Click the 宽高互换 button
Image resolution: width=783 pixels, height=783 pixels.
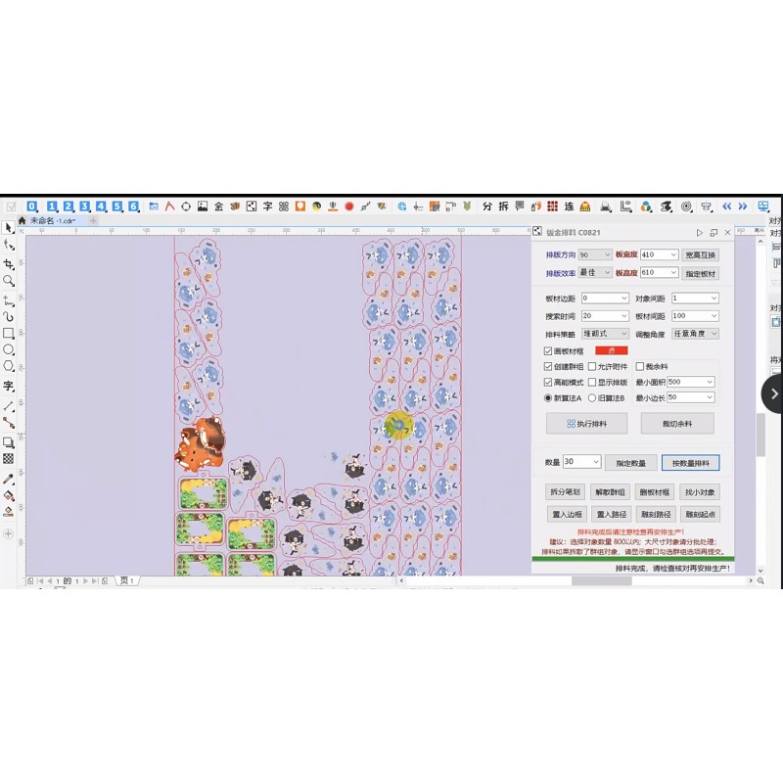tap(700, 255)
